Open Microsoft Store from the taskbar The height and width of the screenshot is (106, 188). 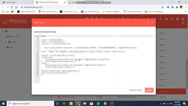coord(91,103)
